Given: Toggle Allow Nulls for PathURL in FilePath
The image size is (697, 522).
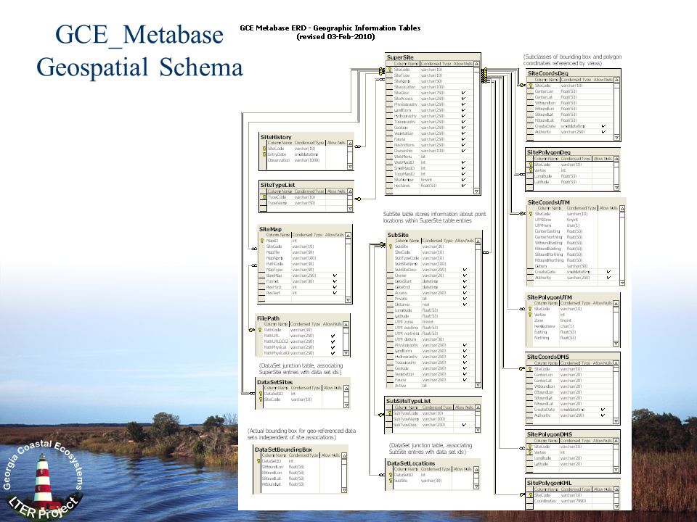Looking at the screenshot, I should point(333,336).
